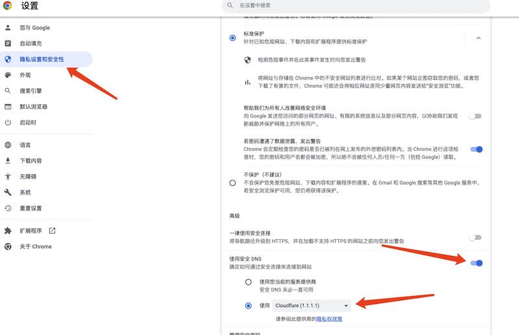Click the puzzle piece icon for 扩展程序
Image resolution: width=519 pixels, height=335 pixels.
(x=8, y=231)
